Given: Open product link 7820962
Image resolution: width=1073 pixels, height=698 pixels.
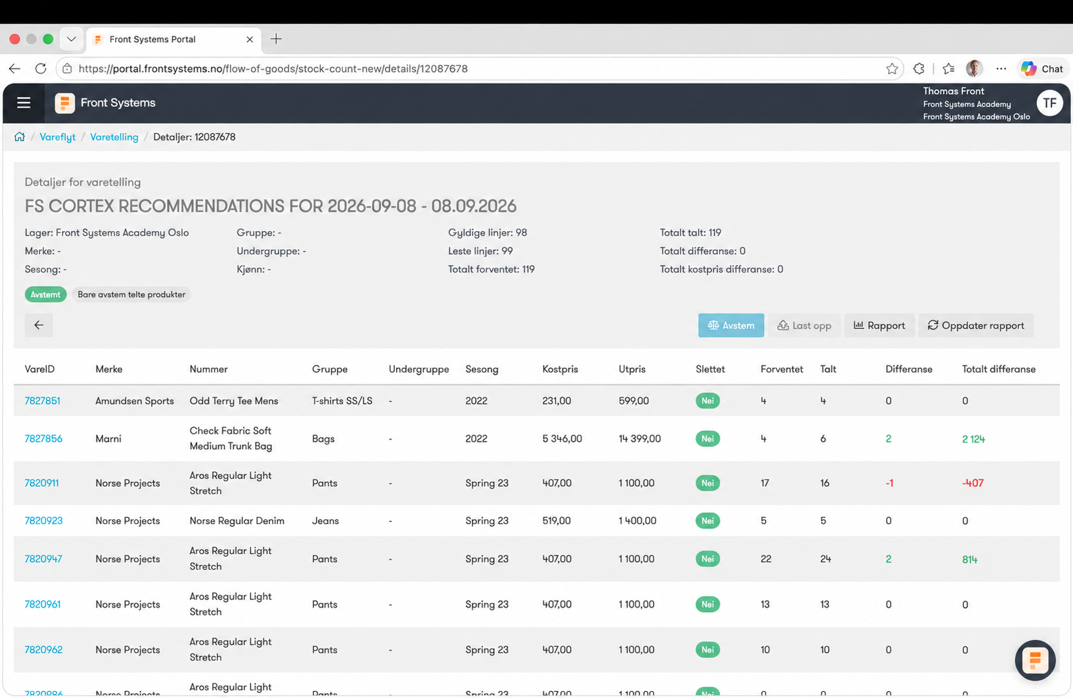Looking at the screenshot, I should click(x=43, y=650).
